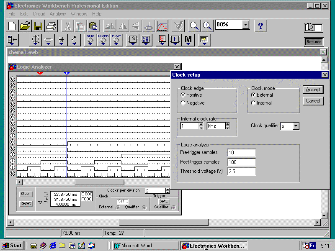Select blue cursor 2 marker
335x251 pixels.
(x=67, y=74)
